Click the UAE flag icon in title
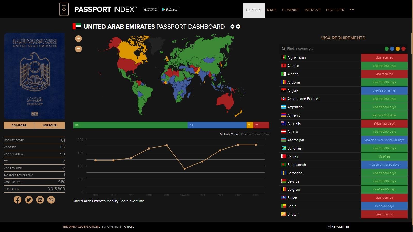Image resolution: width=413 pixels, height=232 pixels. (x=77, y=26)
